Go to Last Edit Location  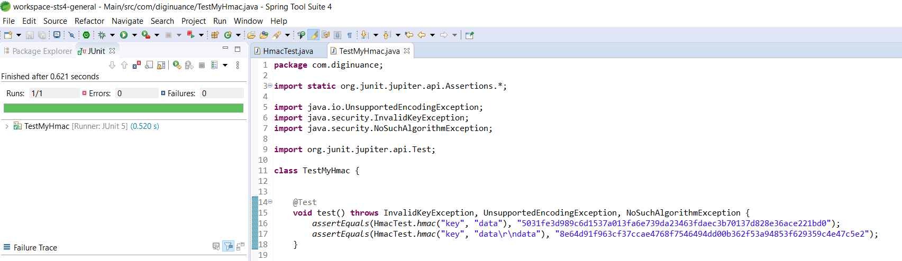(409, 35)
